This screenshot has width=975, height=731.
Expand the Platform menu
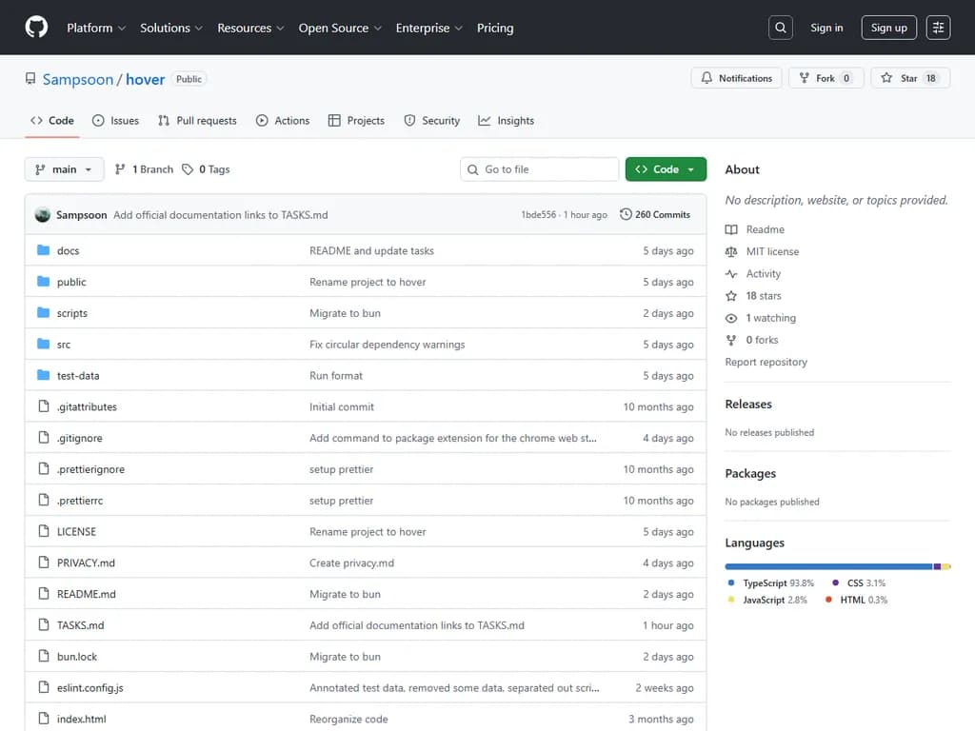96,28
